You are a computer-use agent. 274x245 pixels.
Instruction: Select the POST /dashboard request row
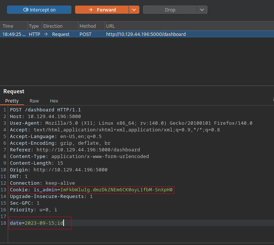point(137,34)
